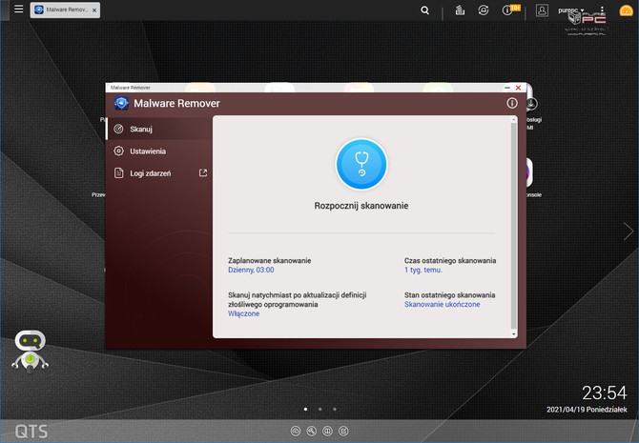Click the first bottom dock icon
Screen dimensions: 639x443
(296, 431)
